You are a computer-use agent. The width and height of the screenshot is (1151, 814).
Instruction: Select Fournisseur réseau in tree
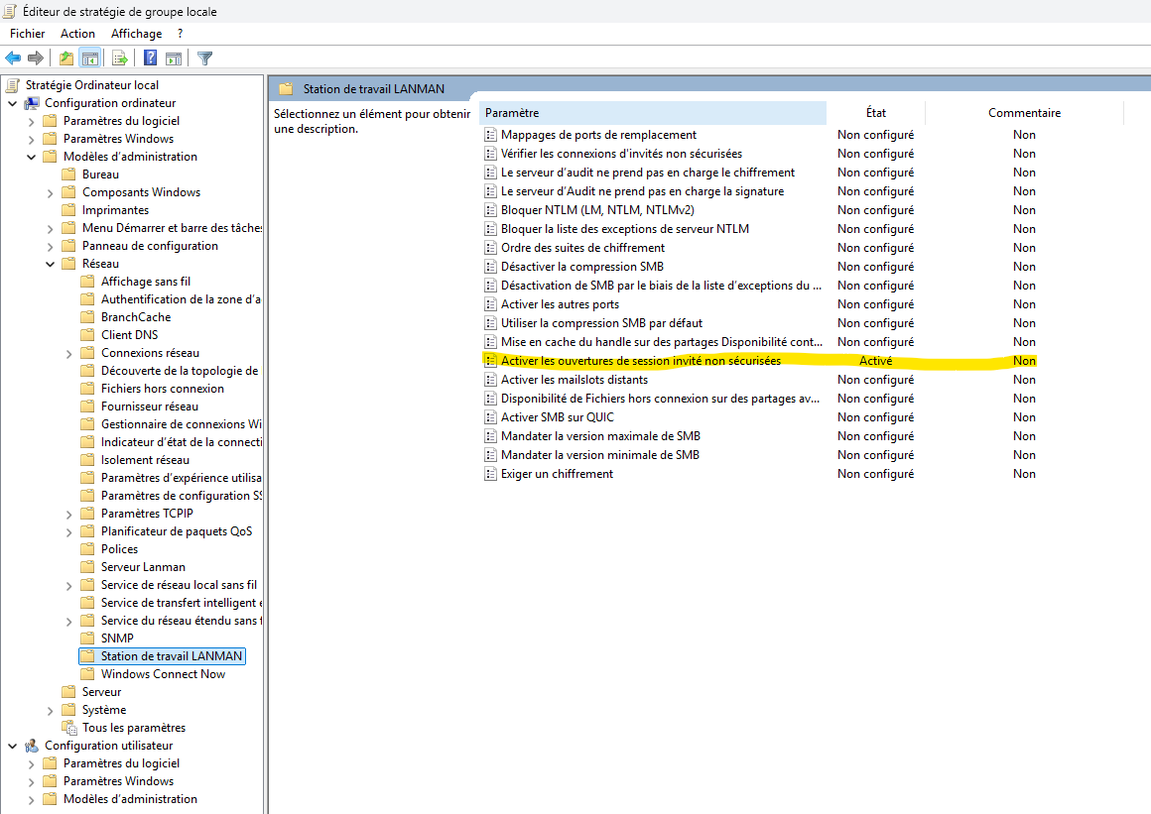click(150, 407)
